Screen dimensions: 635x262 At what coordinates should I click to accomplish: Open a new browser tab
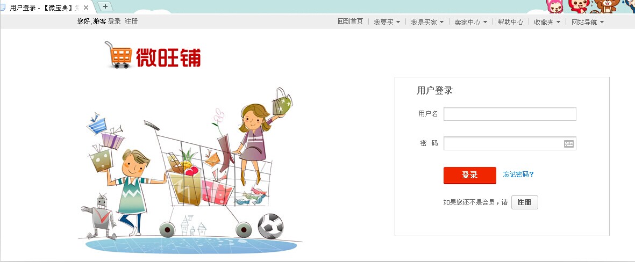point(105,6)
